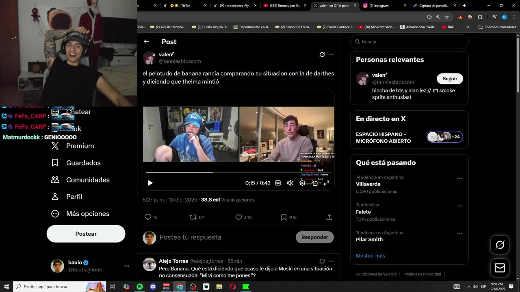Open video settings gear
The width and height of the screenshot is (520, 292).
coord(302,183)
